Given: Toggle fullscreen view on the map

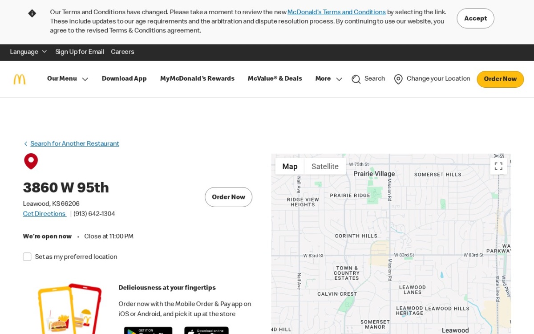Looking at the screenshot, I should 498,166.
